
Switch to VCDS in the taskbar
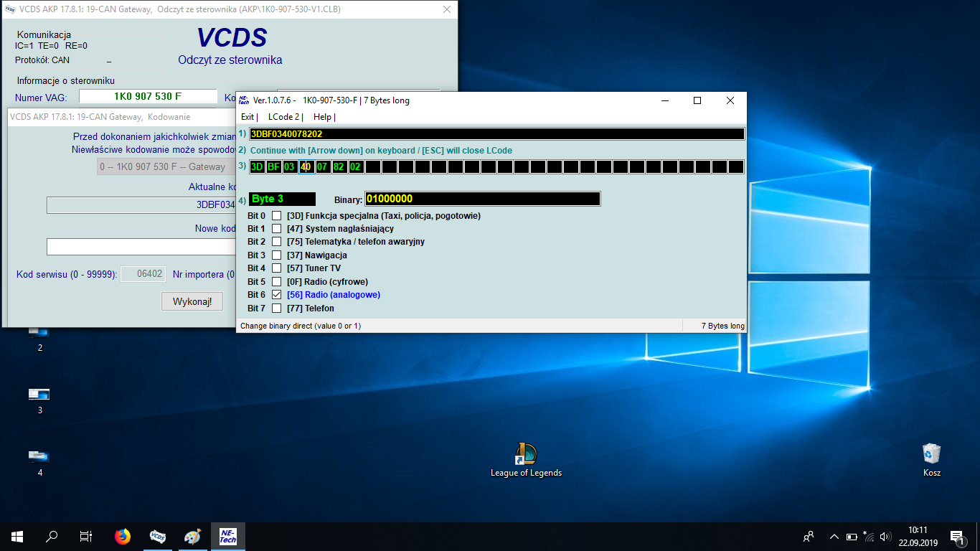pos(158,536)
